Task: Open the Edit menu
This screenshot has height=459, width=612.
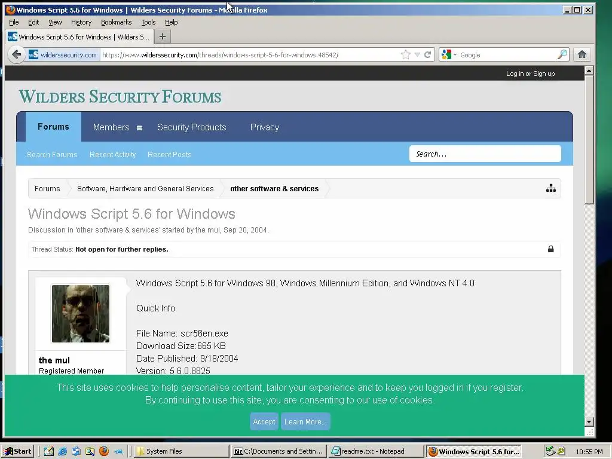Action: click(x=33, y=22)
